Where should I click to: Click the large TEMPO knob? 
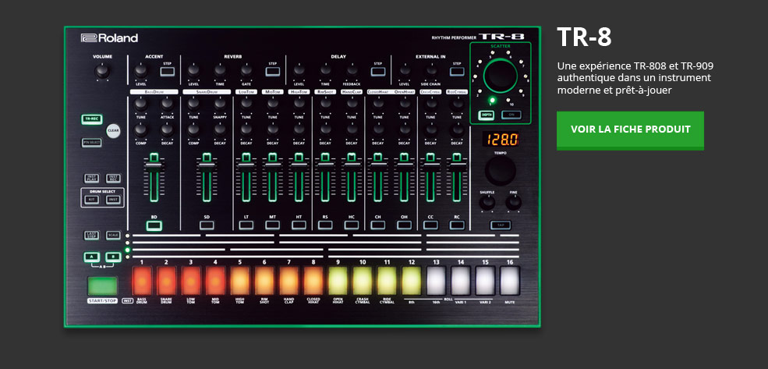click(501, 171)
